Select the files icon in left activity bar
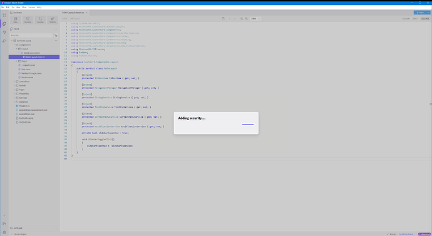Viewport: 432px width, 236px height. click(x=4, y=24)
